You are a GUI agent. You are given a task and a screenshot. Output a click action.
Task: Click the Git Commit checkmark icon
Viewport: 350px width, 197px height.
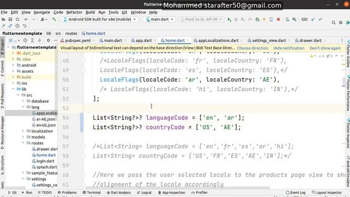(x=320, y=20)
